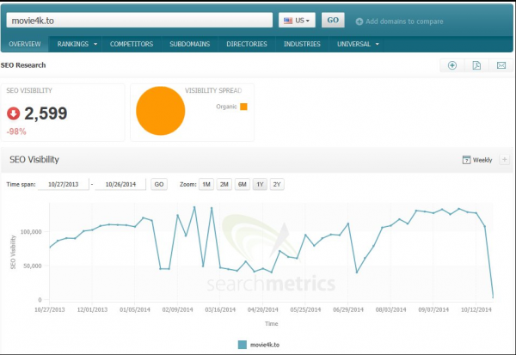516x355 pixels.
Task: Click the movie4k.to legend label
Action: (265, 345)
